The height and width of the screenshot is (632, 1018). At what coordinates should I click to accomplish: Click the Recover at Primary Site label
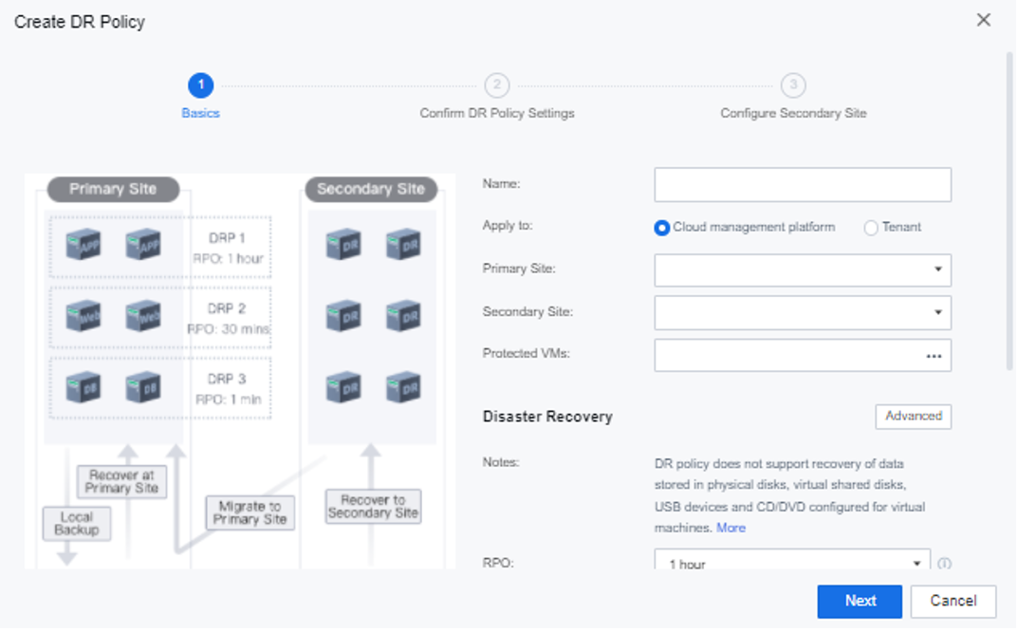pyautogui.click(x=121, y=482)
